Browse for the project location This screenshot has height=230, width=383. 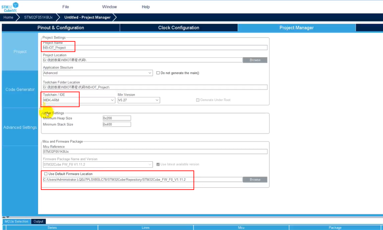pos(255,60)
